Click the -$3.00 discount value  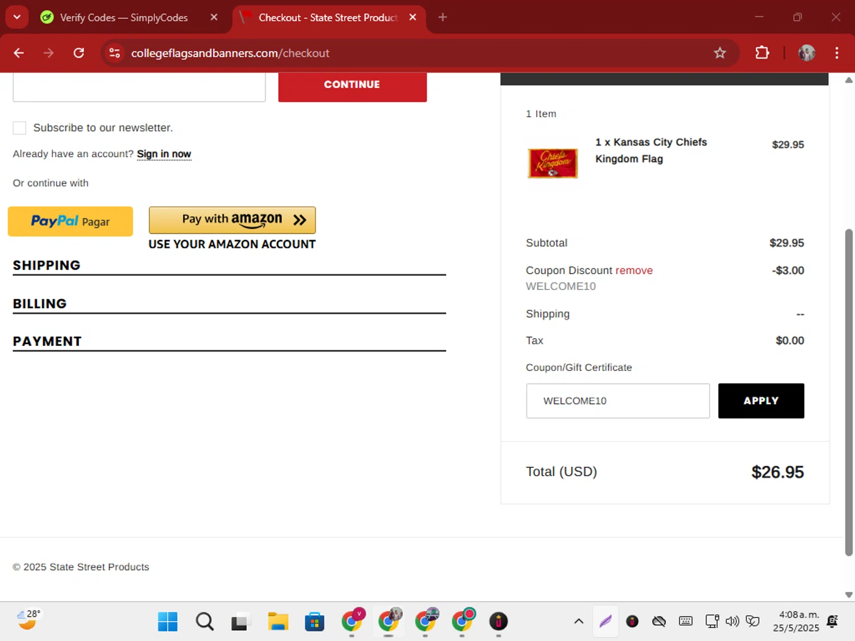tap(788, 271)
